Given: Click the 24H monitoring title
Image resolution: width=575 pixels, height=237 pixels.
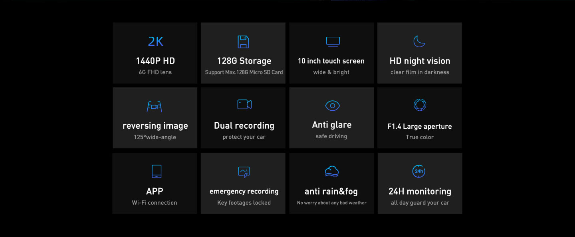Looking at the screenshot, I should (420, 191).
